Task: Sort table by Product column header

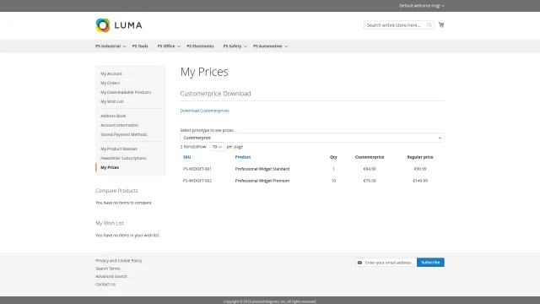Action: click(243, 157)
